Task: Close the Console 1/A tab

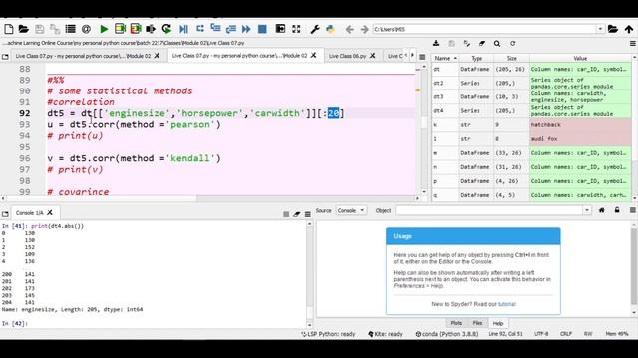Action: (50, 212)
